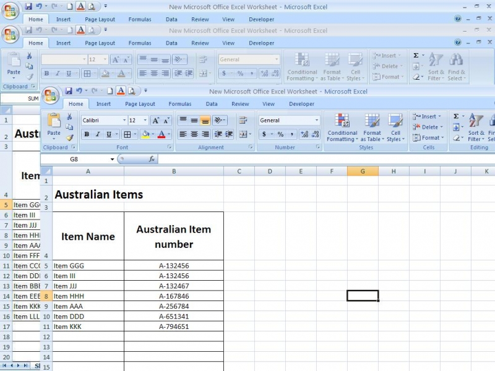Select the cell containing A-794651
The image size is (495, 371).
[x=173, y=326]
